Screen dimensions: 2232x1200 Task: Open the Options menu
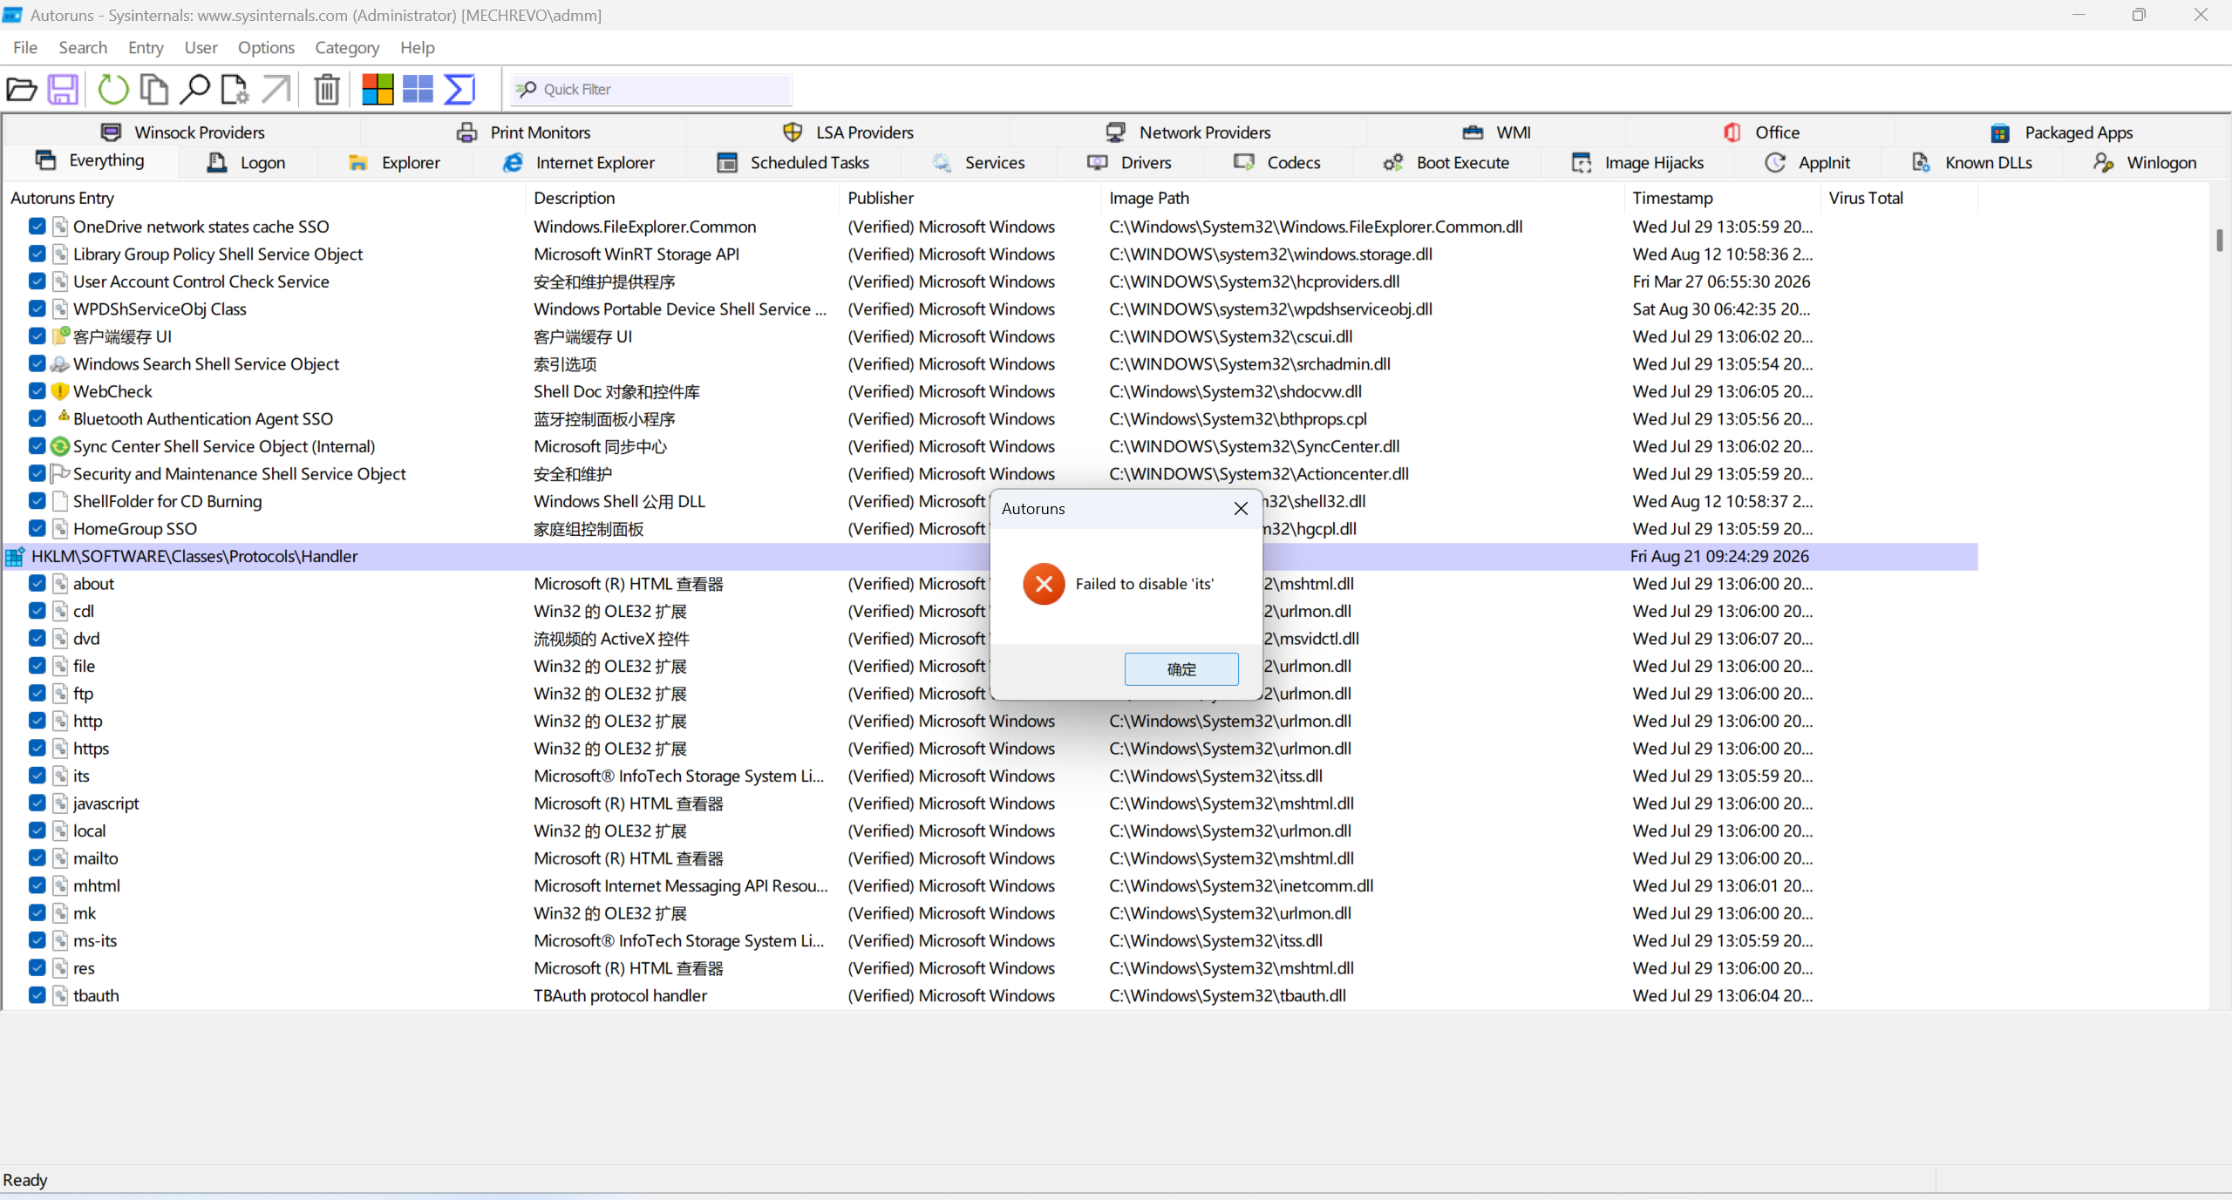click(x=266, y=48)
